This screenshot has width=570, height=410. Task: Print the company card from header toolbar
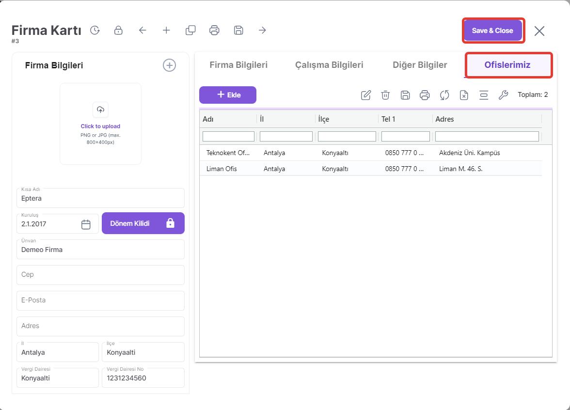(214, 31)
